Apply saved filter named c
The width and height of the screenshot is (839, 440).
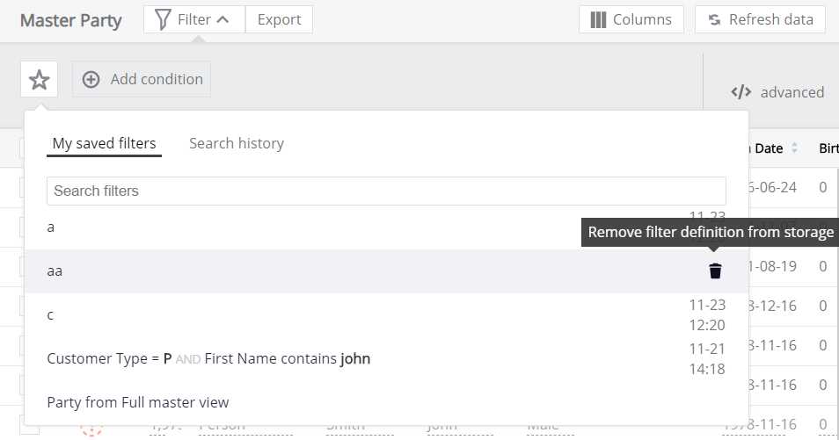[51, 314]
